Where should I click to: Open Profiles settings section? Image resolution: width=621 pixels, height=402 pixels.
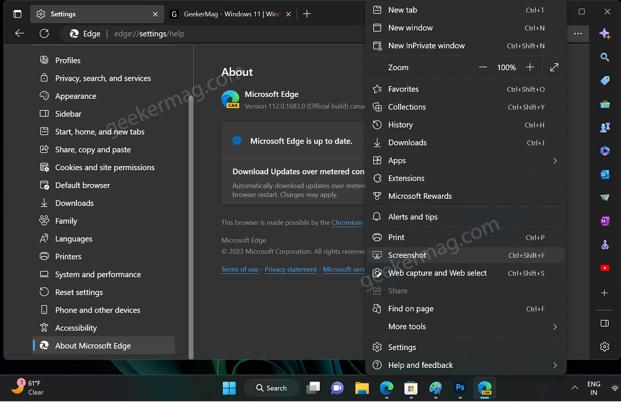[103, 60]
